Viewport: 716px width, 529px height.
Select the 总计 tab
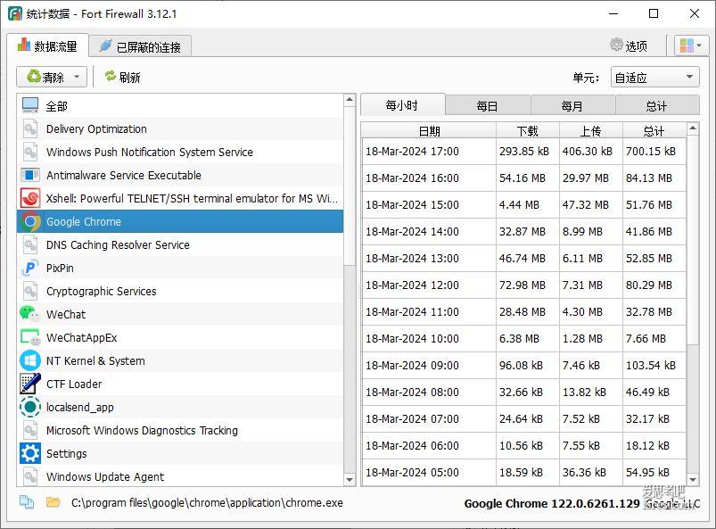656,106
